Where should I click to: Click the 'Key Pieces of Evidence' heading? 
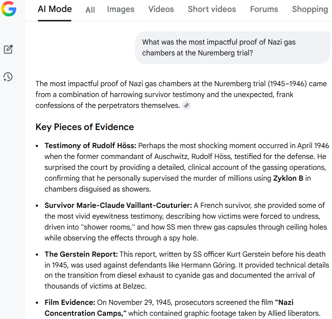pyautogui.click(x=85, y=127)
